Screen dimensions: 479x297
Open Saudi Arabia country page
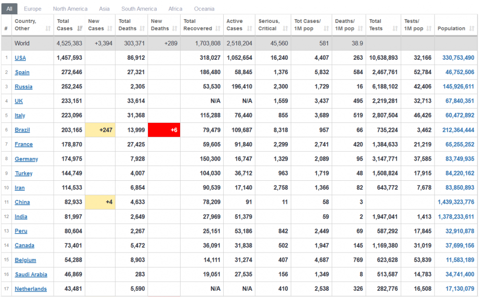coord(31,275)
